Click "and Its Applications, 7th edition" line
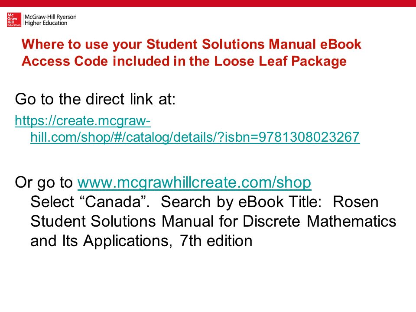 [x=141, y=241]
